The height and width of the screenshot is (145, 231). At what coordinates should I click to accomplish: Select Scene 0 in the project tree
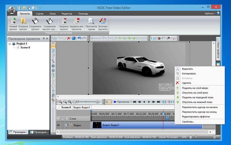pyautogui.click(x=25, y=47)
